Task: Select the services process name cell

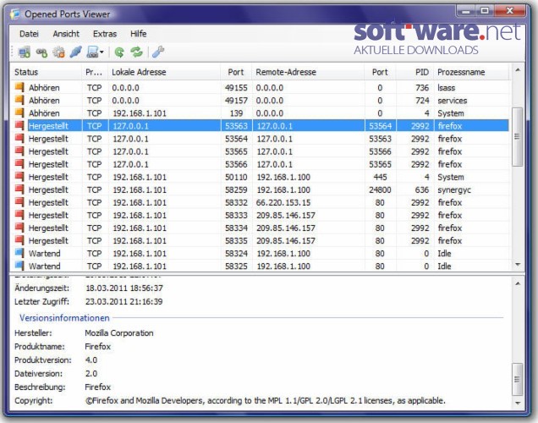Action: [453, 101]
